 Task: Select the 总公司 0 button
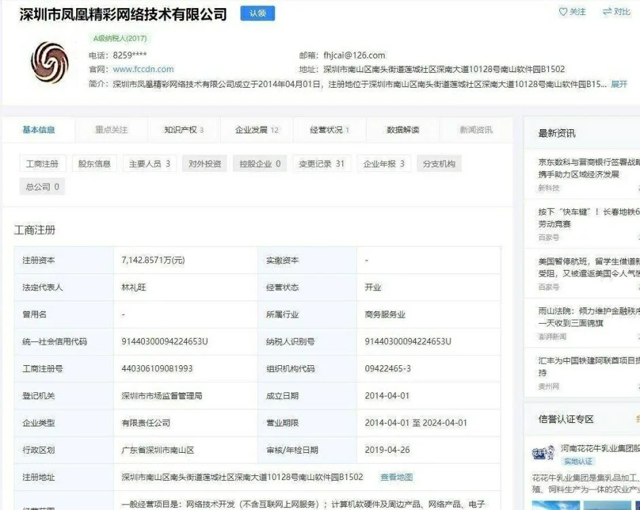coord(42,187)
